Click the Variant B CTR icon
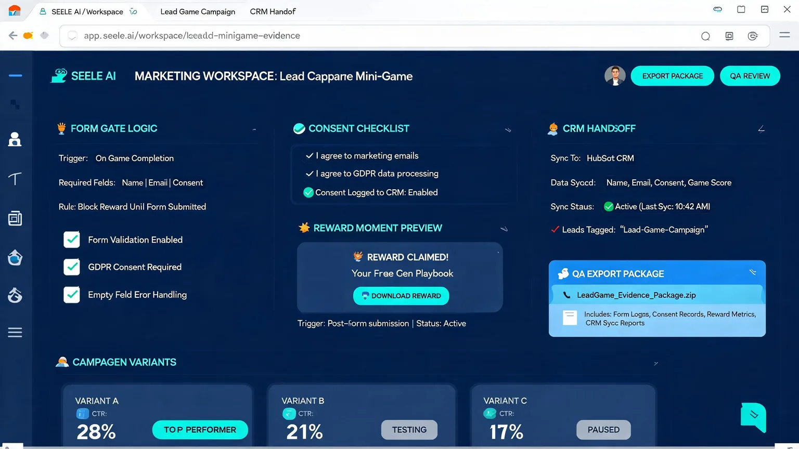Screen dimensions: 799x449 pyautogui.click(x=289, y=414)
